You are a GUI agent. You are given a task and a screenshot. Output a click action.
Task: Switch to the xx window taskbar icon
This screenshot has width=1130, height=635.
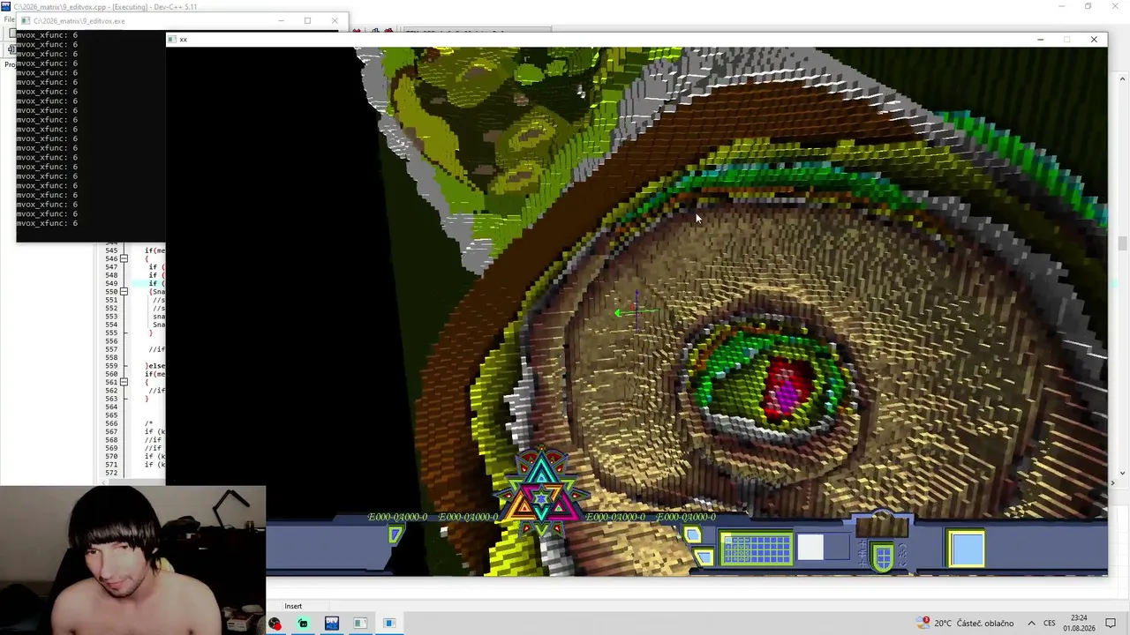[x=388, y=624]
